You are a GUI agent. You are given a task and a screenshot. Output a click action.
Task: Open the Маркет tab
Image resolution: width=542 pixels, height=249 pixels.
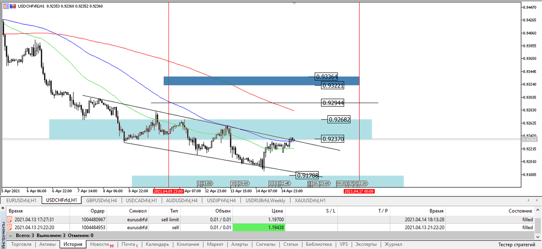[215, 244]
